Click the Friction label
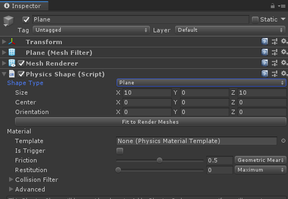This screenshot has height=199, width=288. pos(26,160)
